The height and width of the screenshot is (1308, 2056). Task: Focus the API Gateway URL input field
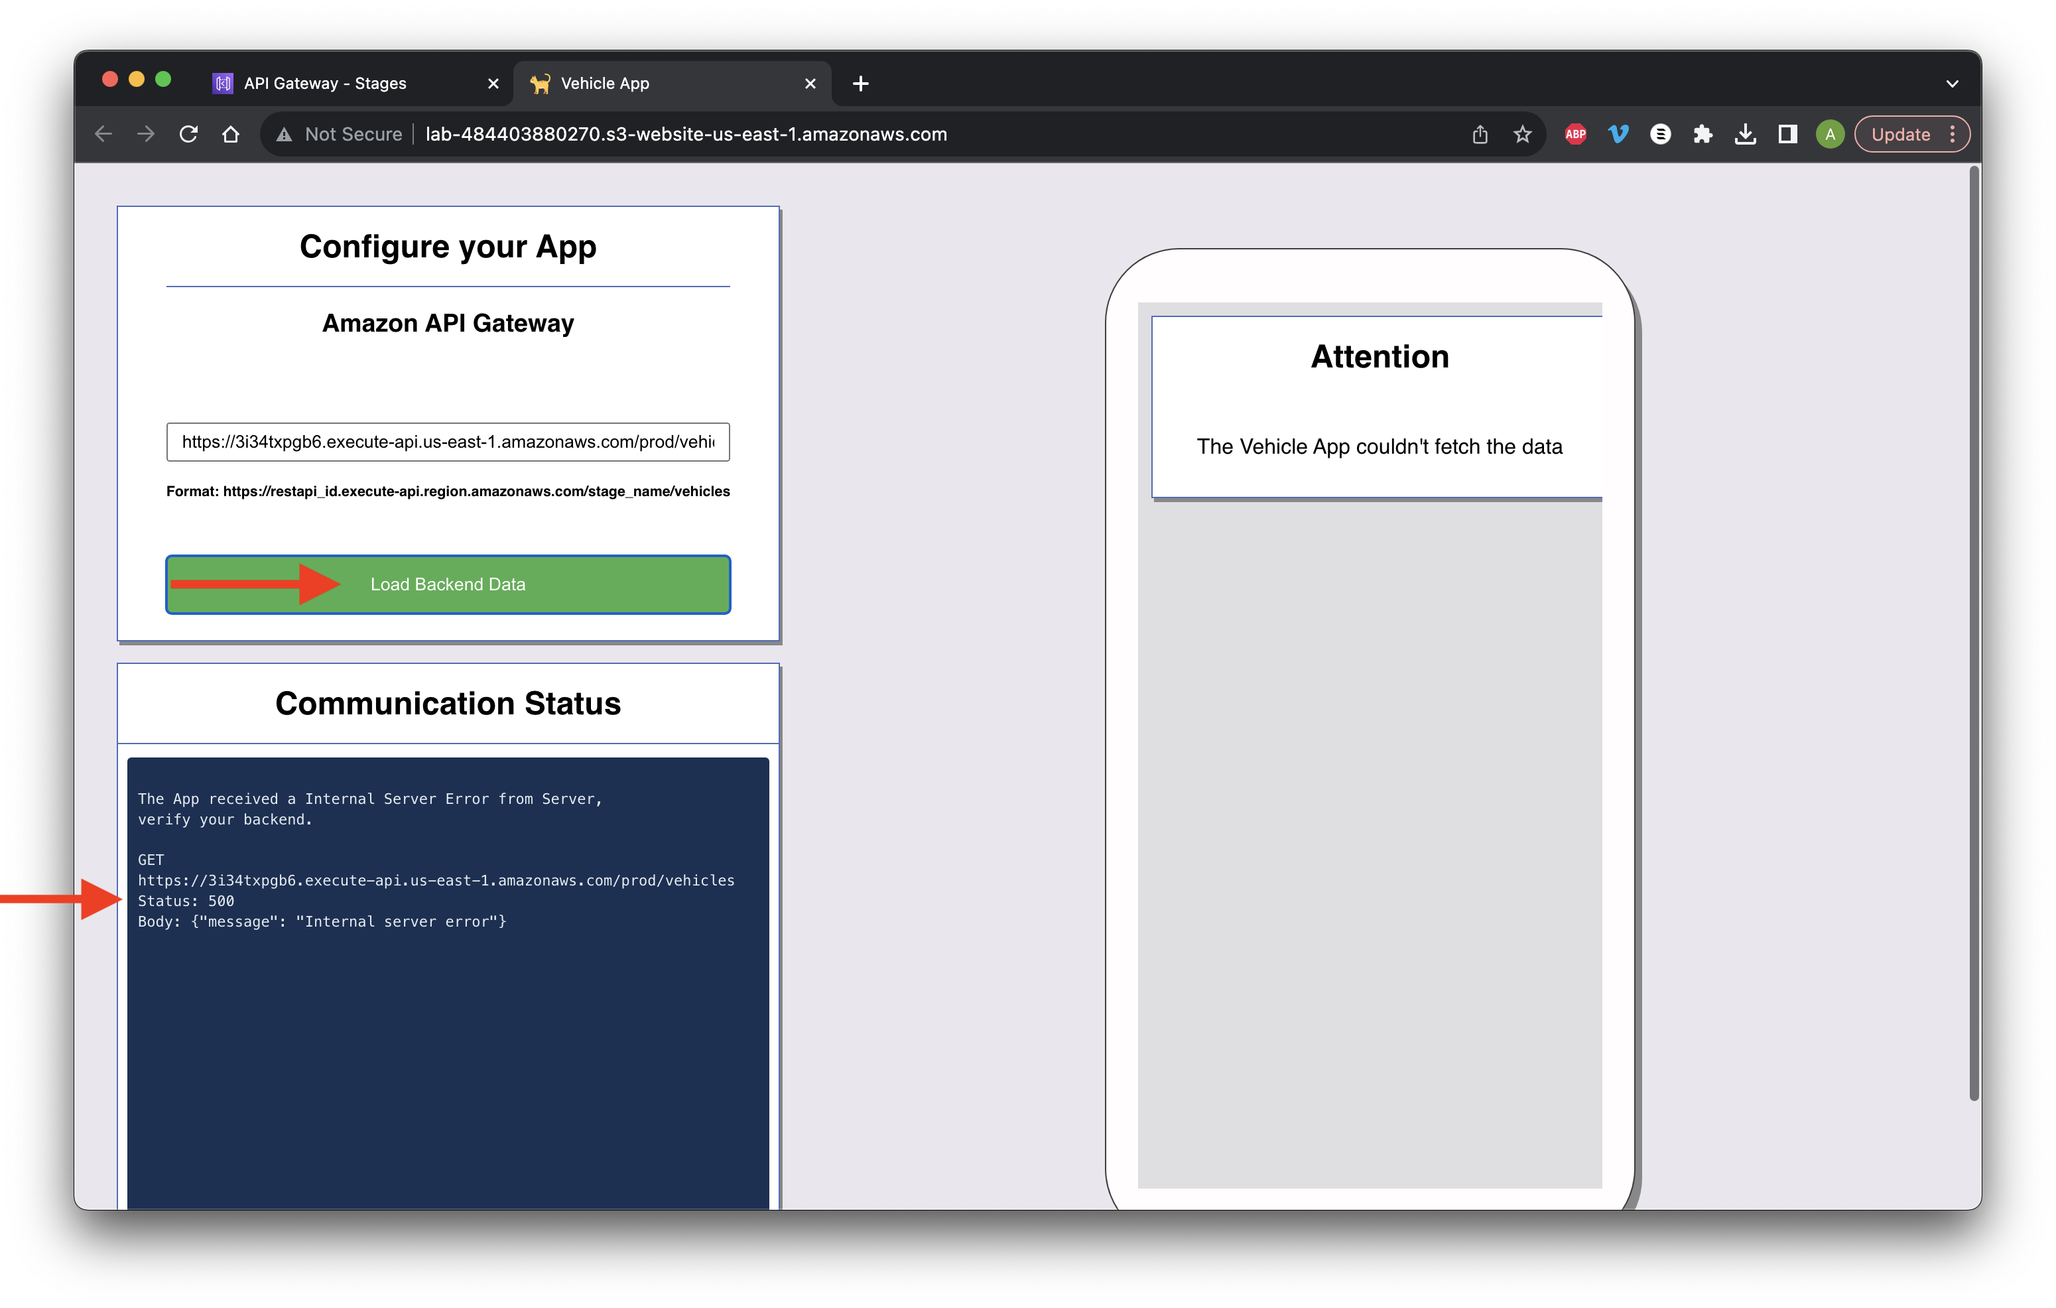coord(448,441)
